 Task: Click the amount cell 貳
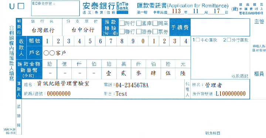point(124,73)
